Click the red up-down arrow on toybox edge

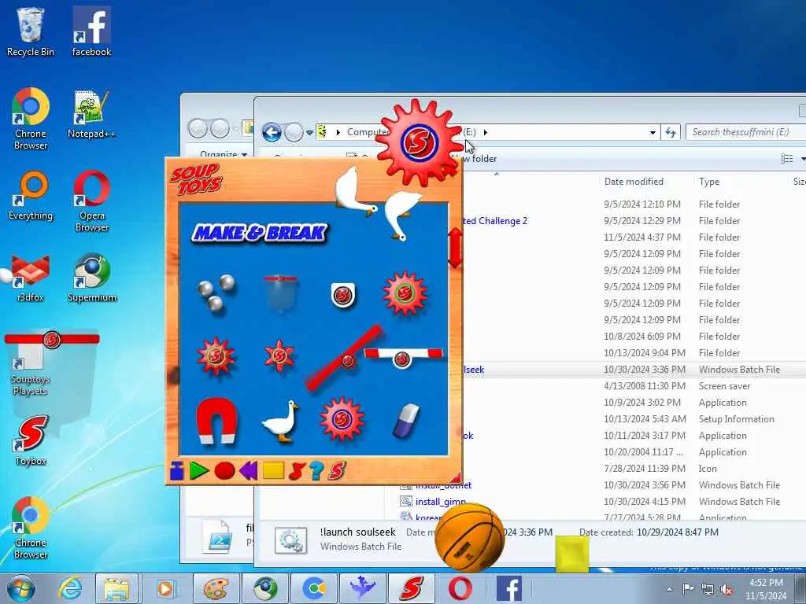pos(456,248)
